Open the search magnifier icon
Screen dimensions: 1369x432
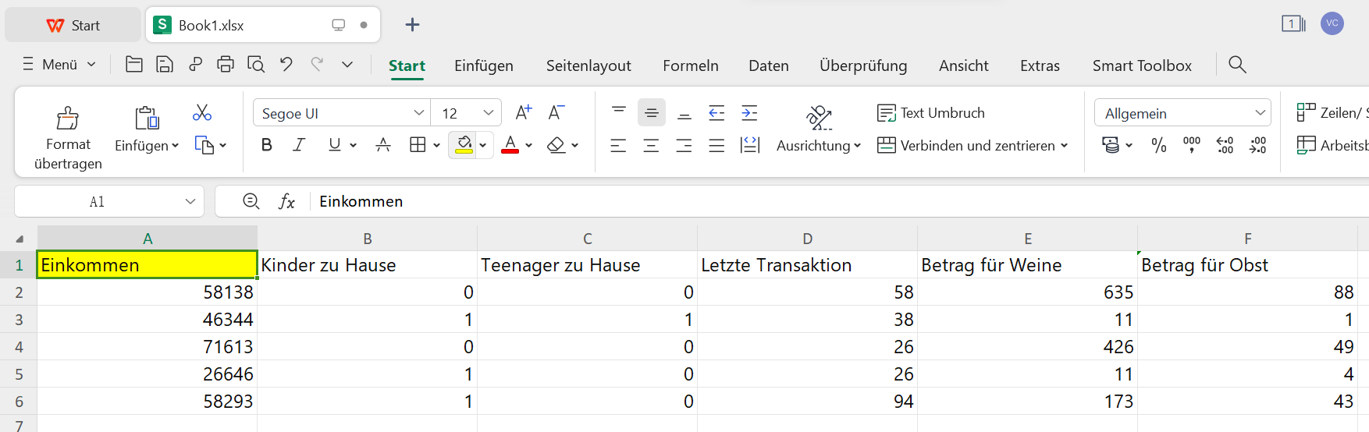point(1237,65)
